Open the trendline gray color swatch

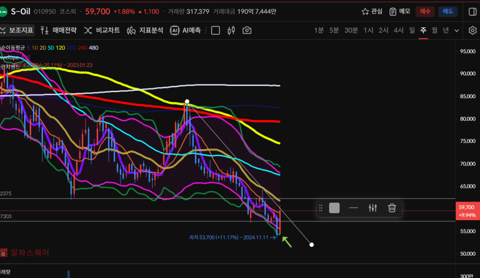point(334,208)
